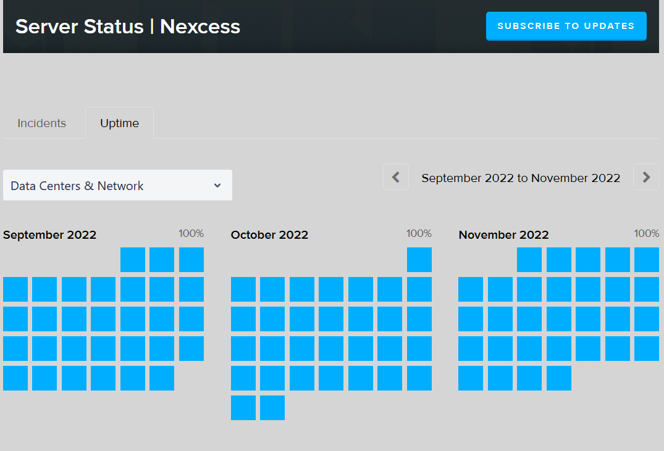Click an uptime square mid-row in October
The width and height of the screenshot is (664, 451).
(331, 319)
